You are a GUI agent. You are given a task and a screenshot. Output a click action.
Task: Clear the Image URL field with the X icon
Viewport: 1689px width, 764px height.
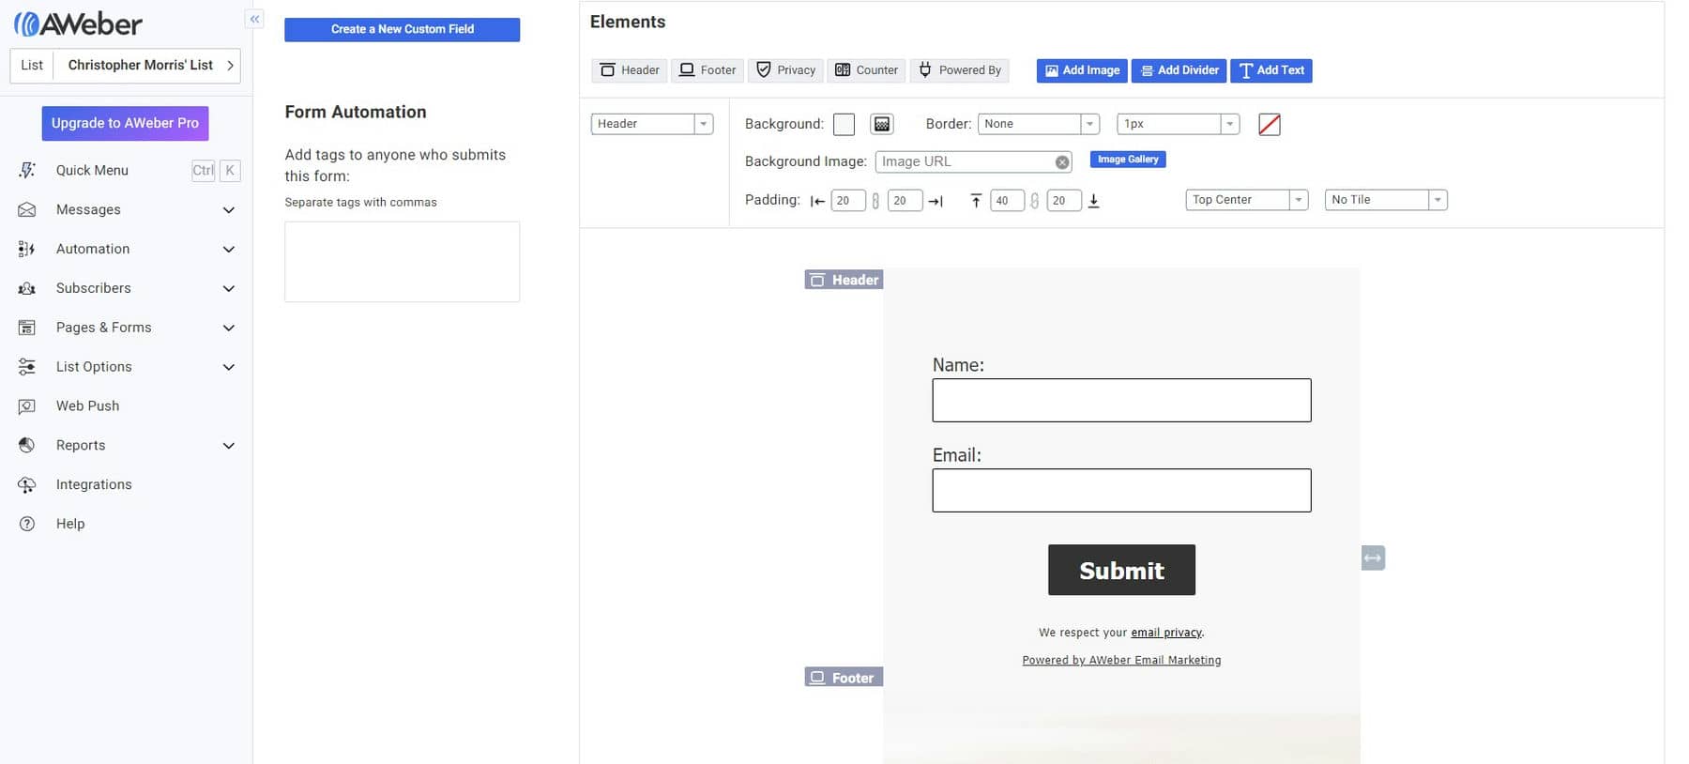[1061, 162]
